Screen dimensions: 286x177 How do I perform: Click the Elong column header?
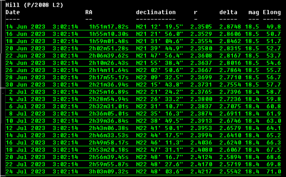[x=272, y=12]
